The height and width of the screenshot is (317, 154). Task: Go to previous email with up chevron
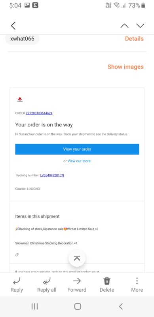point(124,26)
